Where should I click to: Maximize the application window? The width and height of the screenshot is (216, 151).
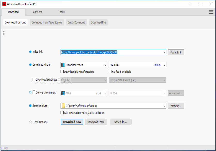(x=200, y=4)
